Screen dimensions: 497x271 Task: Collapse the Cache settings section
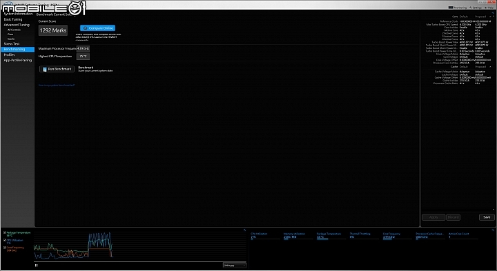pyautogui.click(x=490, y=67)
